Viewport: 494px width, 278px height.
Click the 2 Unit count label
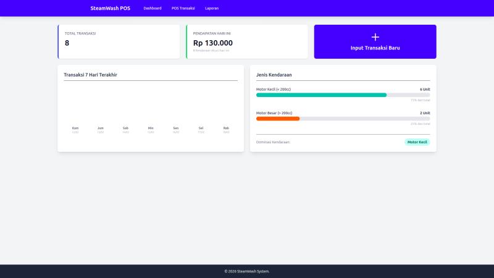(425, 112)
